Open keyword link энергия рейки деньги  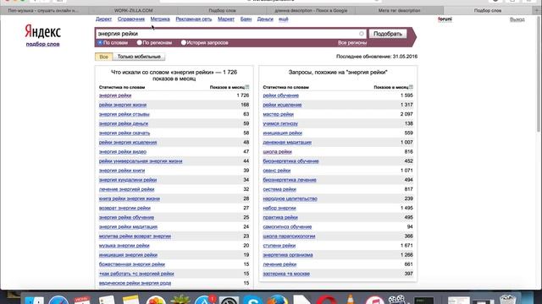pos(124,123)
